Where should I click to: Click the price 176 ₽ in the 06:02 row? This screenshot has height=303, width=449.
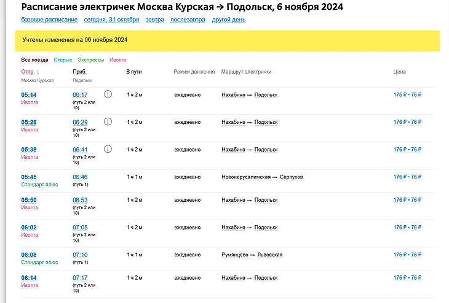click(x=400, y=228)
